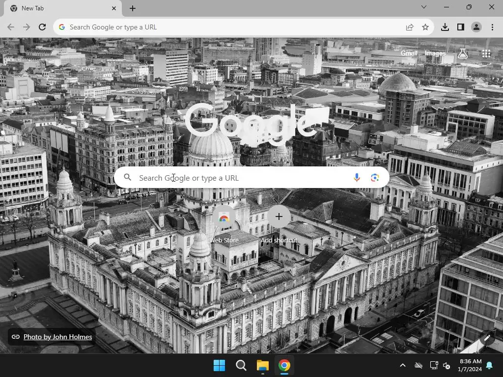This screenshot has height=377, width=503.
Task: Search by image with Google Lens
Action: 375,177
